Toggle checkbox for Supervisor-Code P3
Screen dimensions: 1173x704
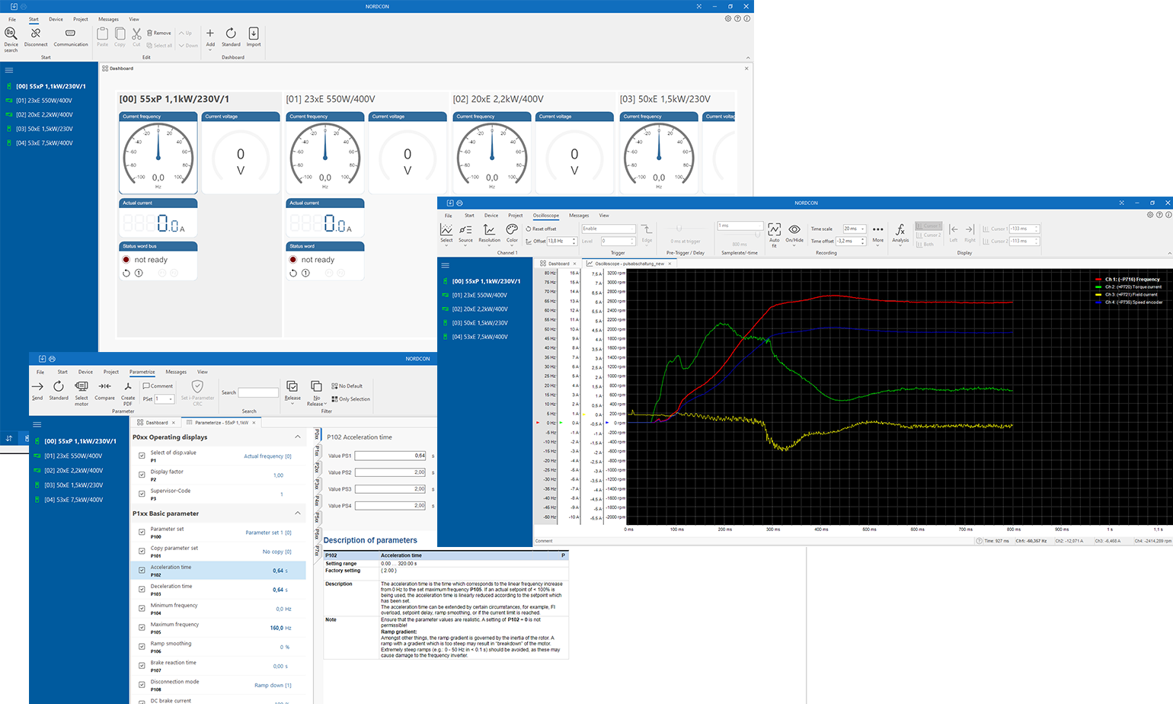click(x=142, y=494)
